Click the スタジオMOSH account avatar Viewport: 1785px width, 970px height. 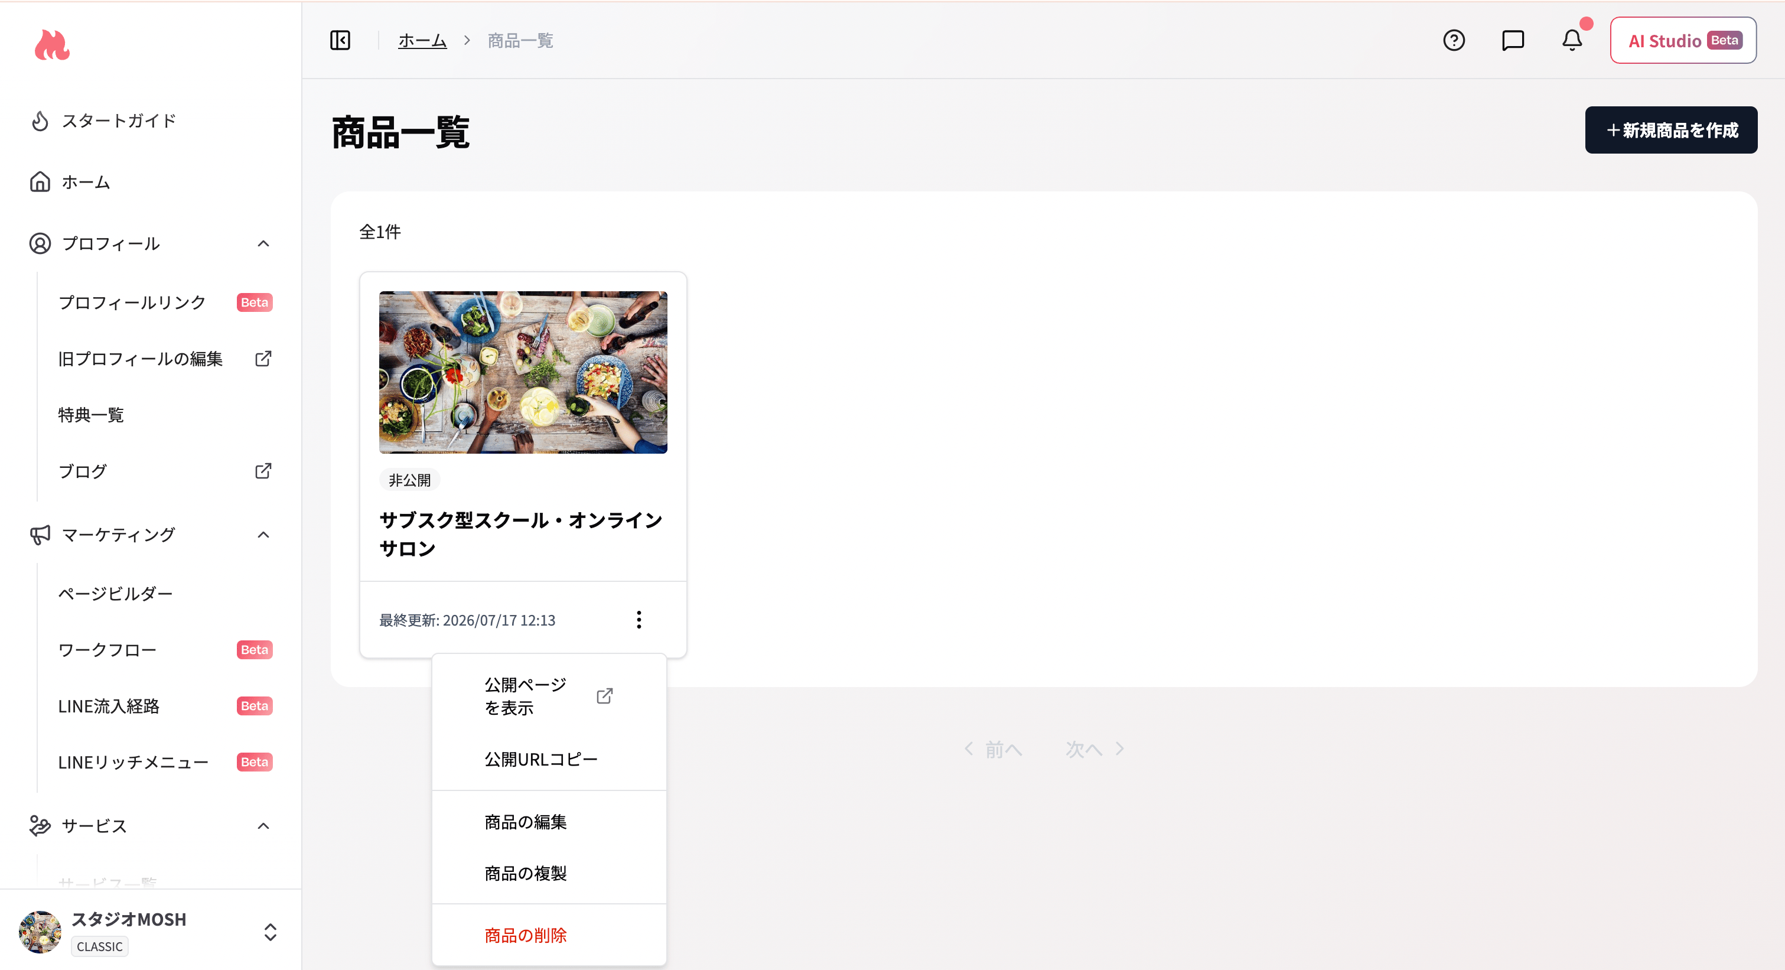click(x=40, y=932)
